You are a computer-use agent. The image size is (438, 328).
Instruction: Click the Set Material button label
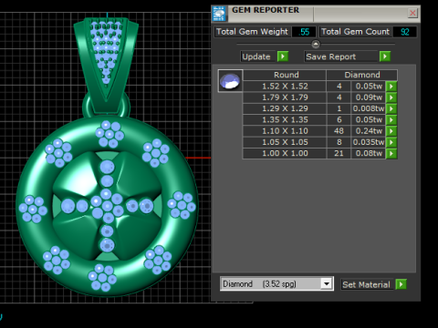(x=367, y=284)
